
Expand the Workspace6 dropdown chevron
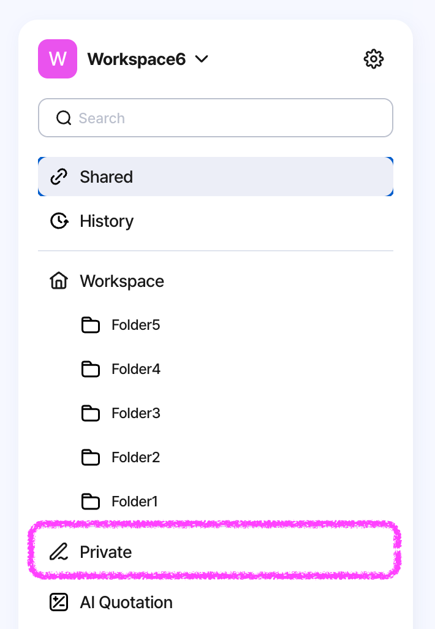point(202,59)
